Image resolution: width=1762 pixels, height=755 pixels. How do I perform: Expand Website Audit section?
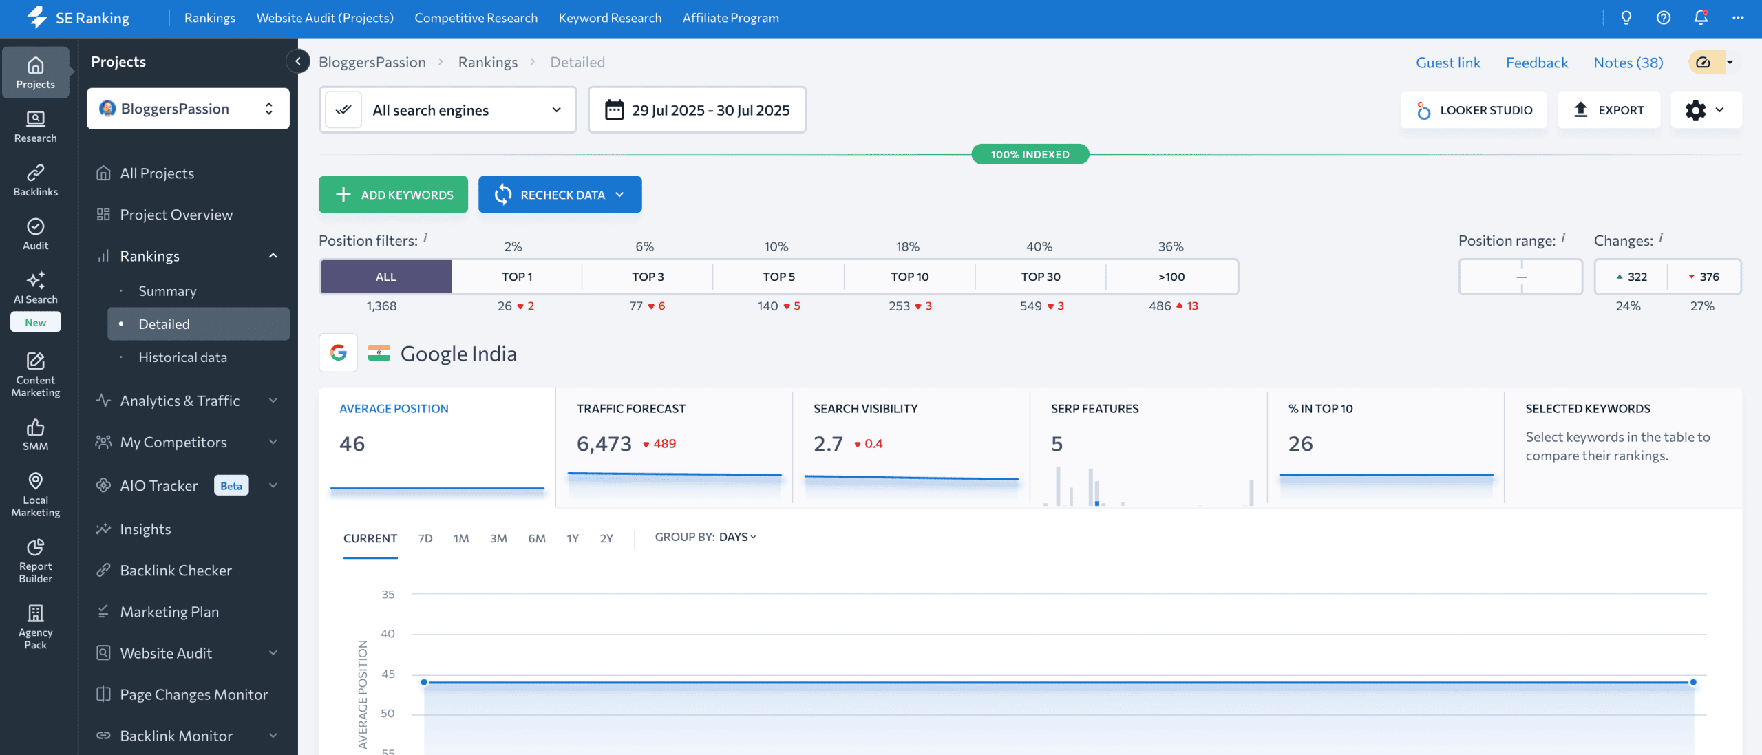[x=273, y=653]
